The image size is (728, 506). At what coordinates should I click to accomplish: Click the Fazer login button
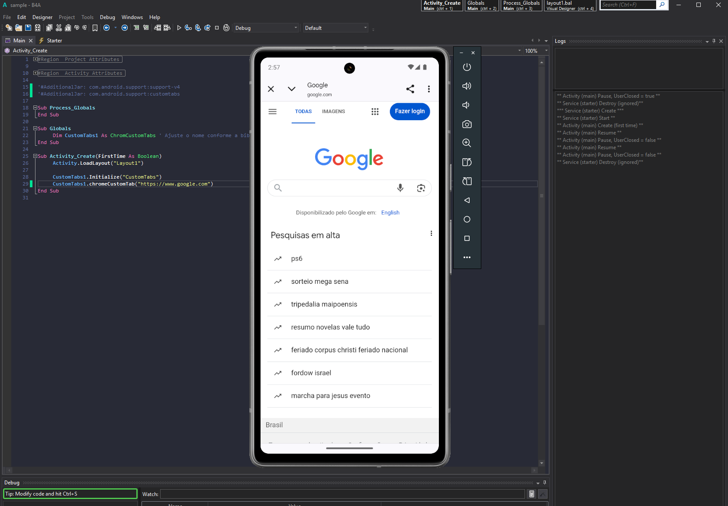pos(410,112)
